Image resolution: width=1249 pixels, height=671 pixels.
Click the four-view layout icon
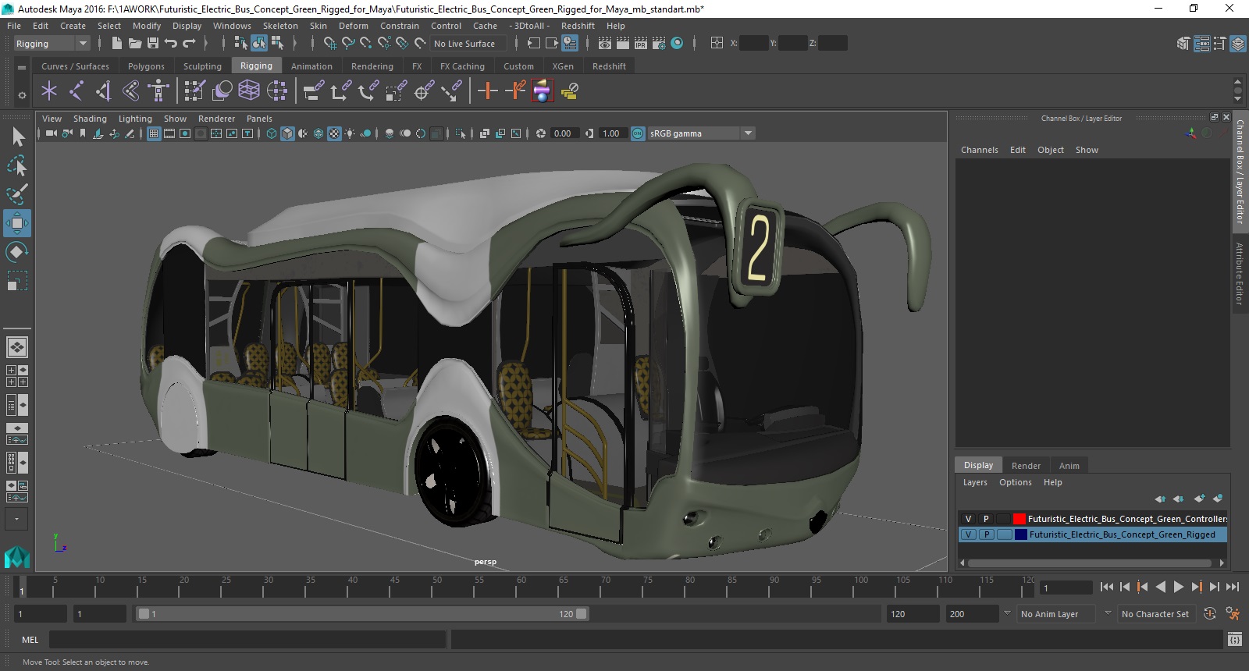17,376
